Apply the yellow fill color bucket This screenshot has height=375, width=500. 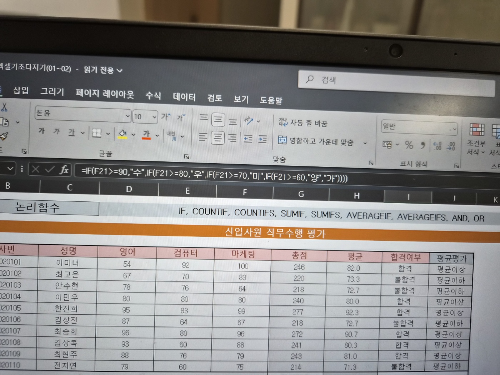click(122, 134)
